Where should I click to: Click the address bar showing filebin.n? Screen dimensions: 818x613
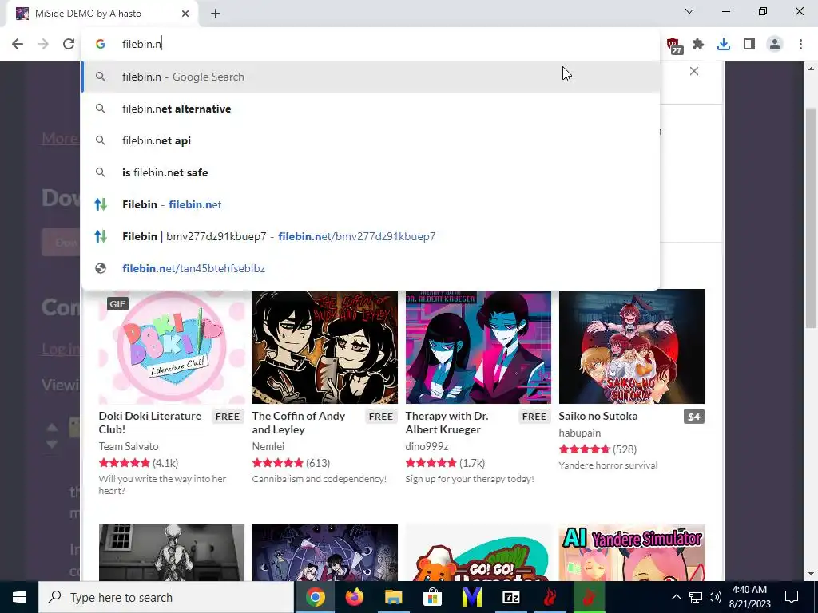(x=371, y=44)
